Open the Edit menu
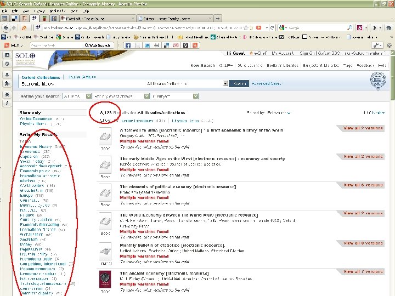Screen dimensions: 395x296 click(x=14, y=11)
